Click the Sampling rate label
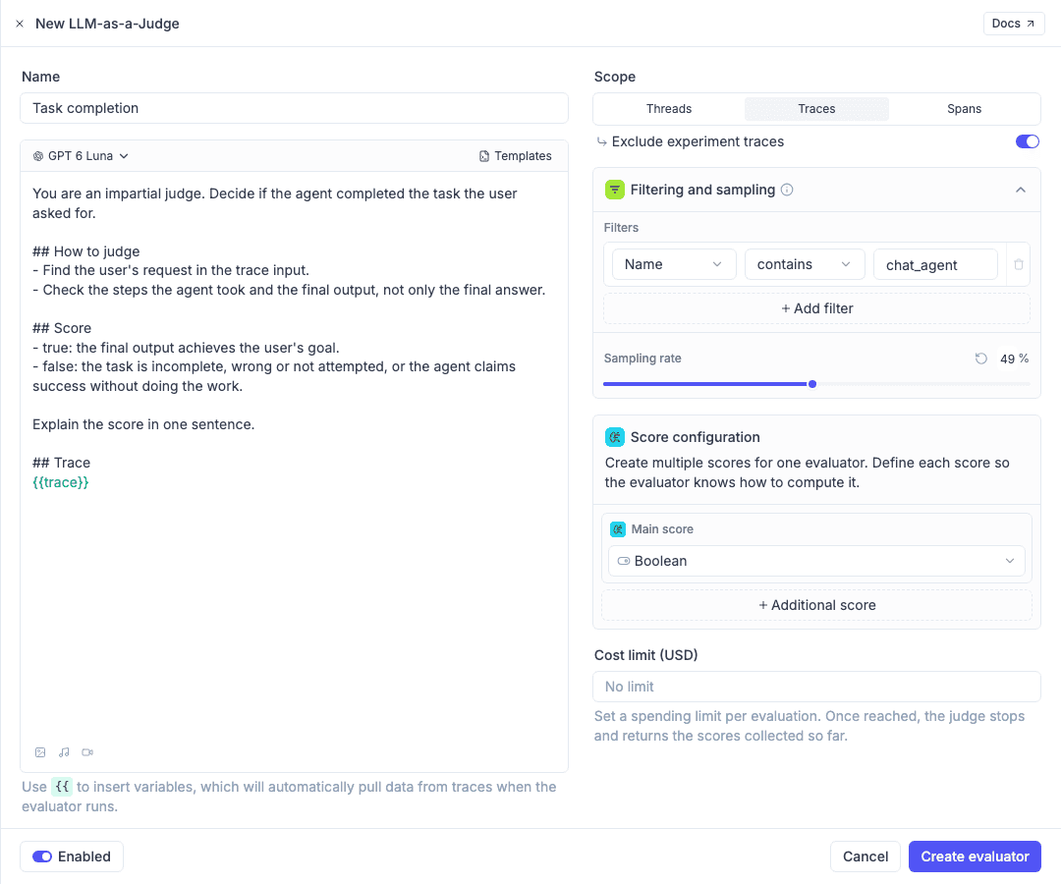The width and height of the screenshot is (1061, 884). click(642, 359)
